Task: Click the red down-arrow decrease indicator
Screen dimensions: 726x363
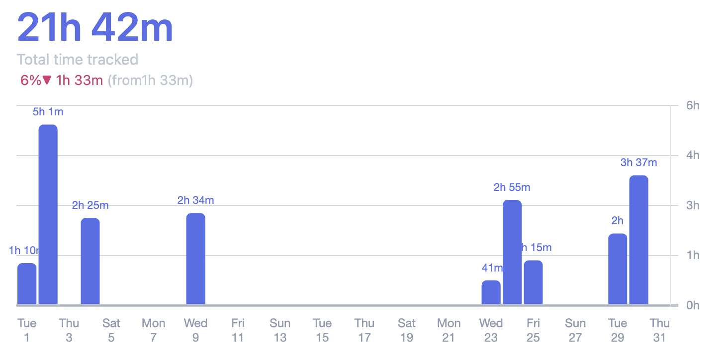Action: coord(47,80)
